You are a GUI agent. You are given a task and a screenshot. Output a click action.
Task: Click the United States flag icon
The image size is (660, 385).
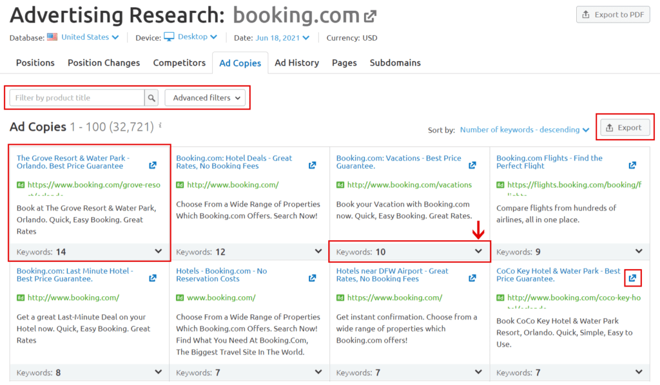click(x=52, y=37)
